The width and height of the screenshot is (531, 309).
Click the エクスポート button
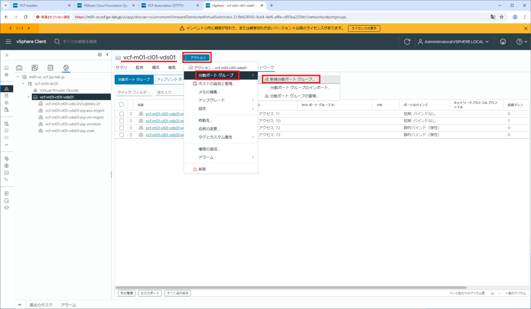tap(150, 293)
